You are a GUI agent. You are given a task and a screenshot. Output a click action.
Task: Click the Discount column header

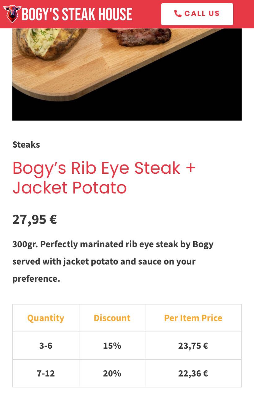[x=112, y=318]
